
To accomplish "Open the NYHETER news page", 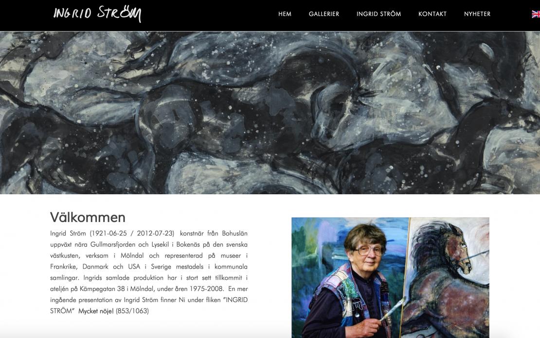I will coord(477,14).
